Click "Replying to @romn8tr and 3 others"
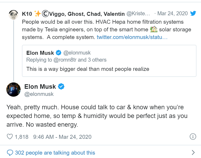Image resolution: width=201 pixels, height=158 pixels. [x=66, y=60]
